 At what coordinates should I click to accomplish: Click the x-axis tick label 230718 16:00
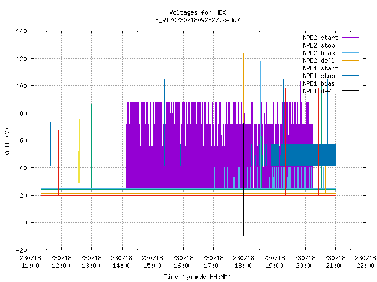(x=183, y=262)
